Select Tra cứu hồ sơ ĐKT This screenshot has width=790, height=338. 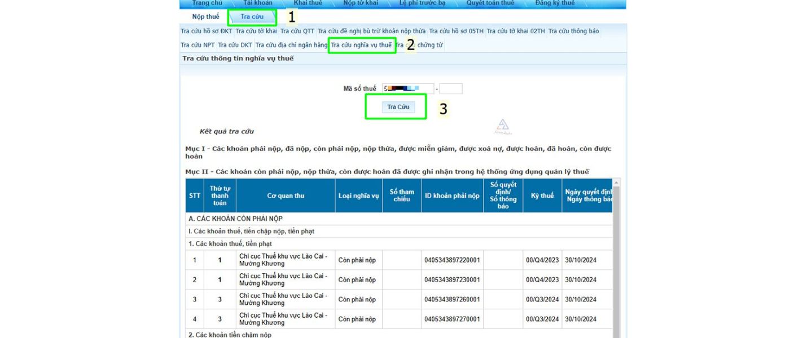tap(207, 31)
